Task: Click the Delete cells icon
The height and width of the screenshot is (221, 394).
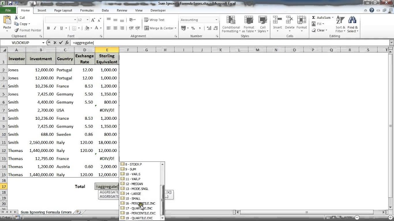Action: 290,20
